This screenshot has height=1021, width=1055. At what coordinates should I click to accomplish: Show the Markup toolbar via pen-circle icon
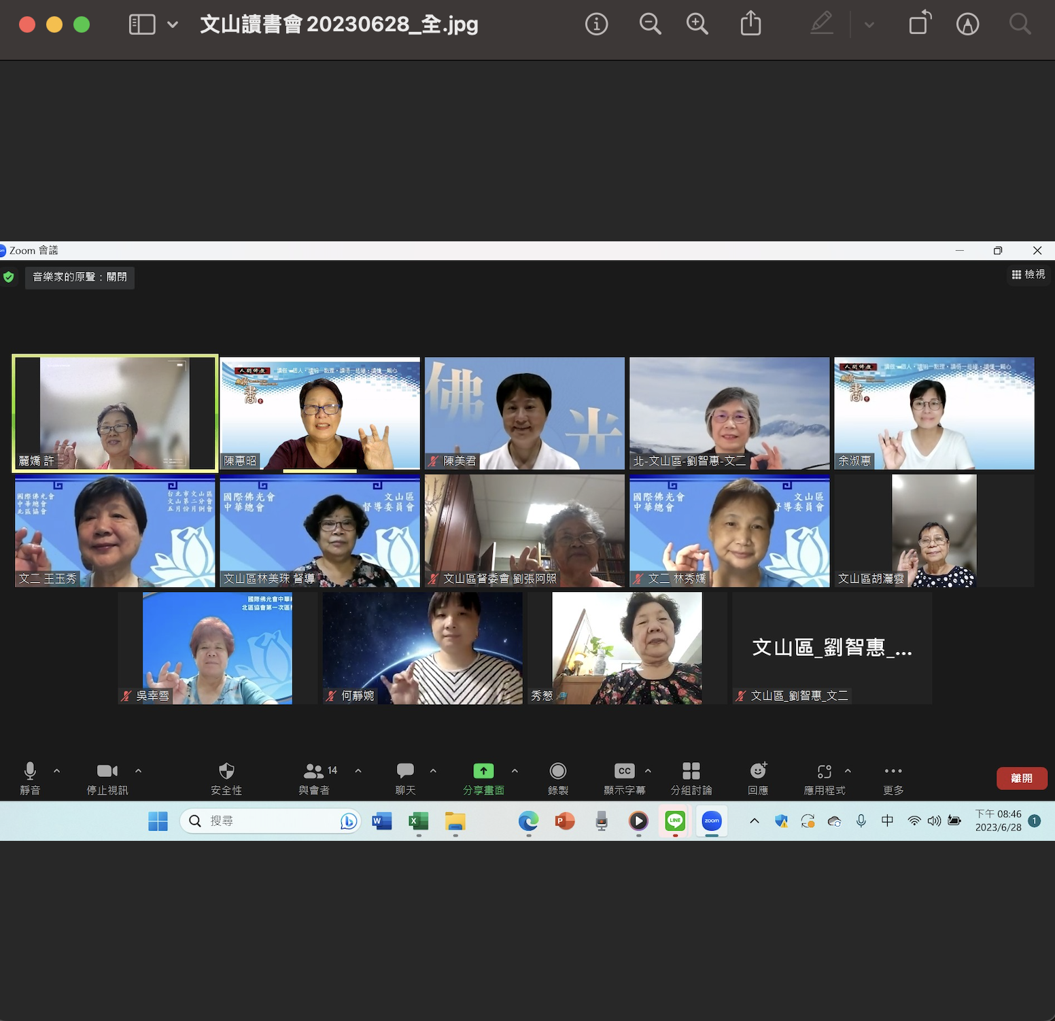tap(967, 24)
